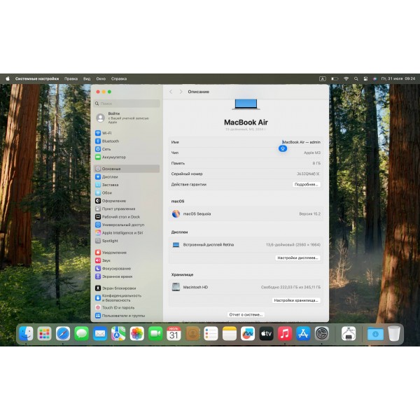This screenshot has width=420, height=420.
Task: Open Рабочий стол и Dock settings
Action: (118, 217)
